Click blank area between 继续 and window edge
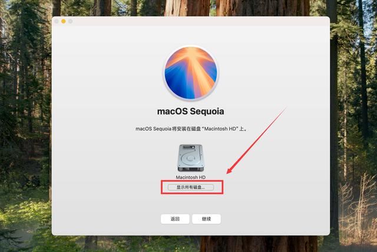377x252 pixels. click(x=275, y=219)
